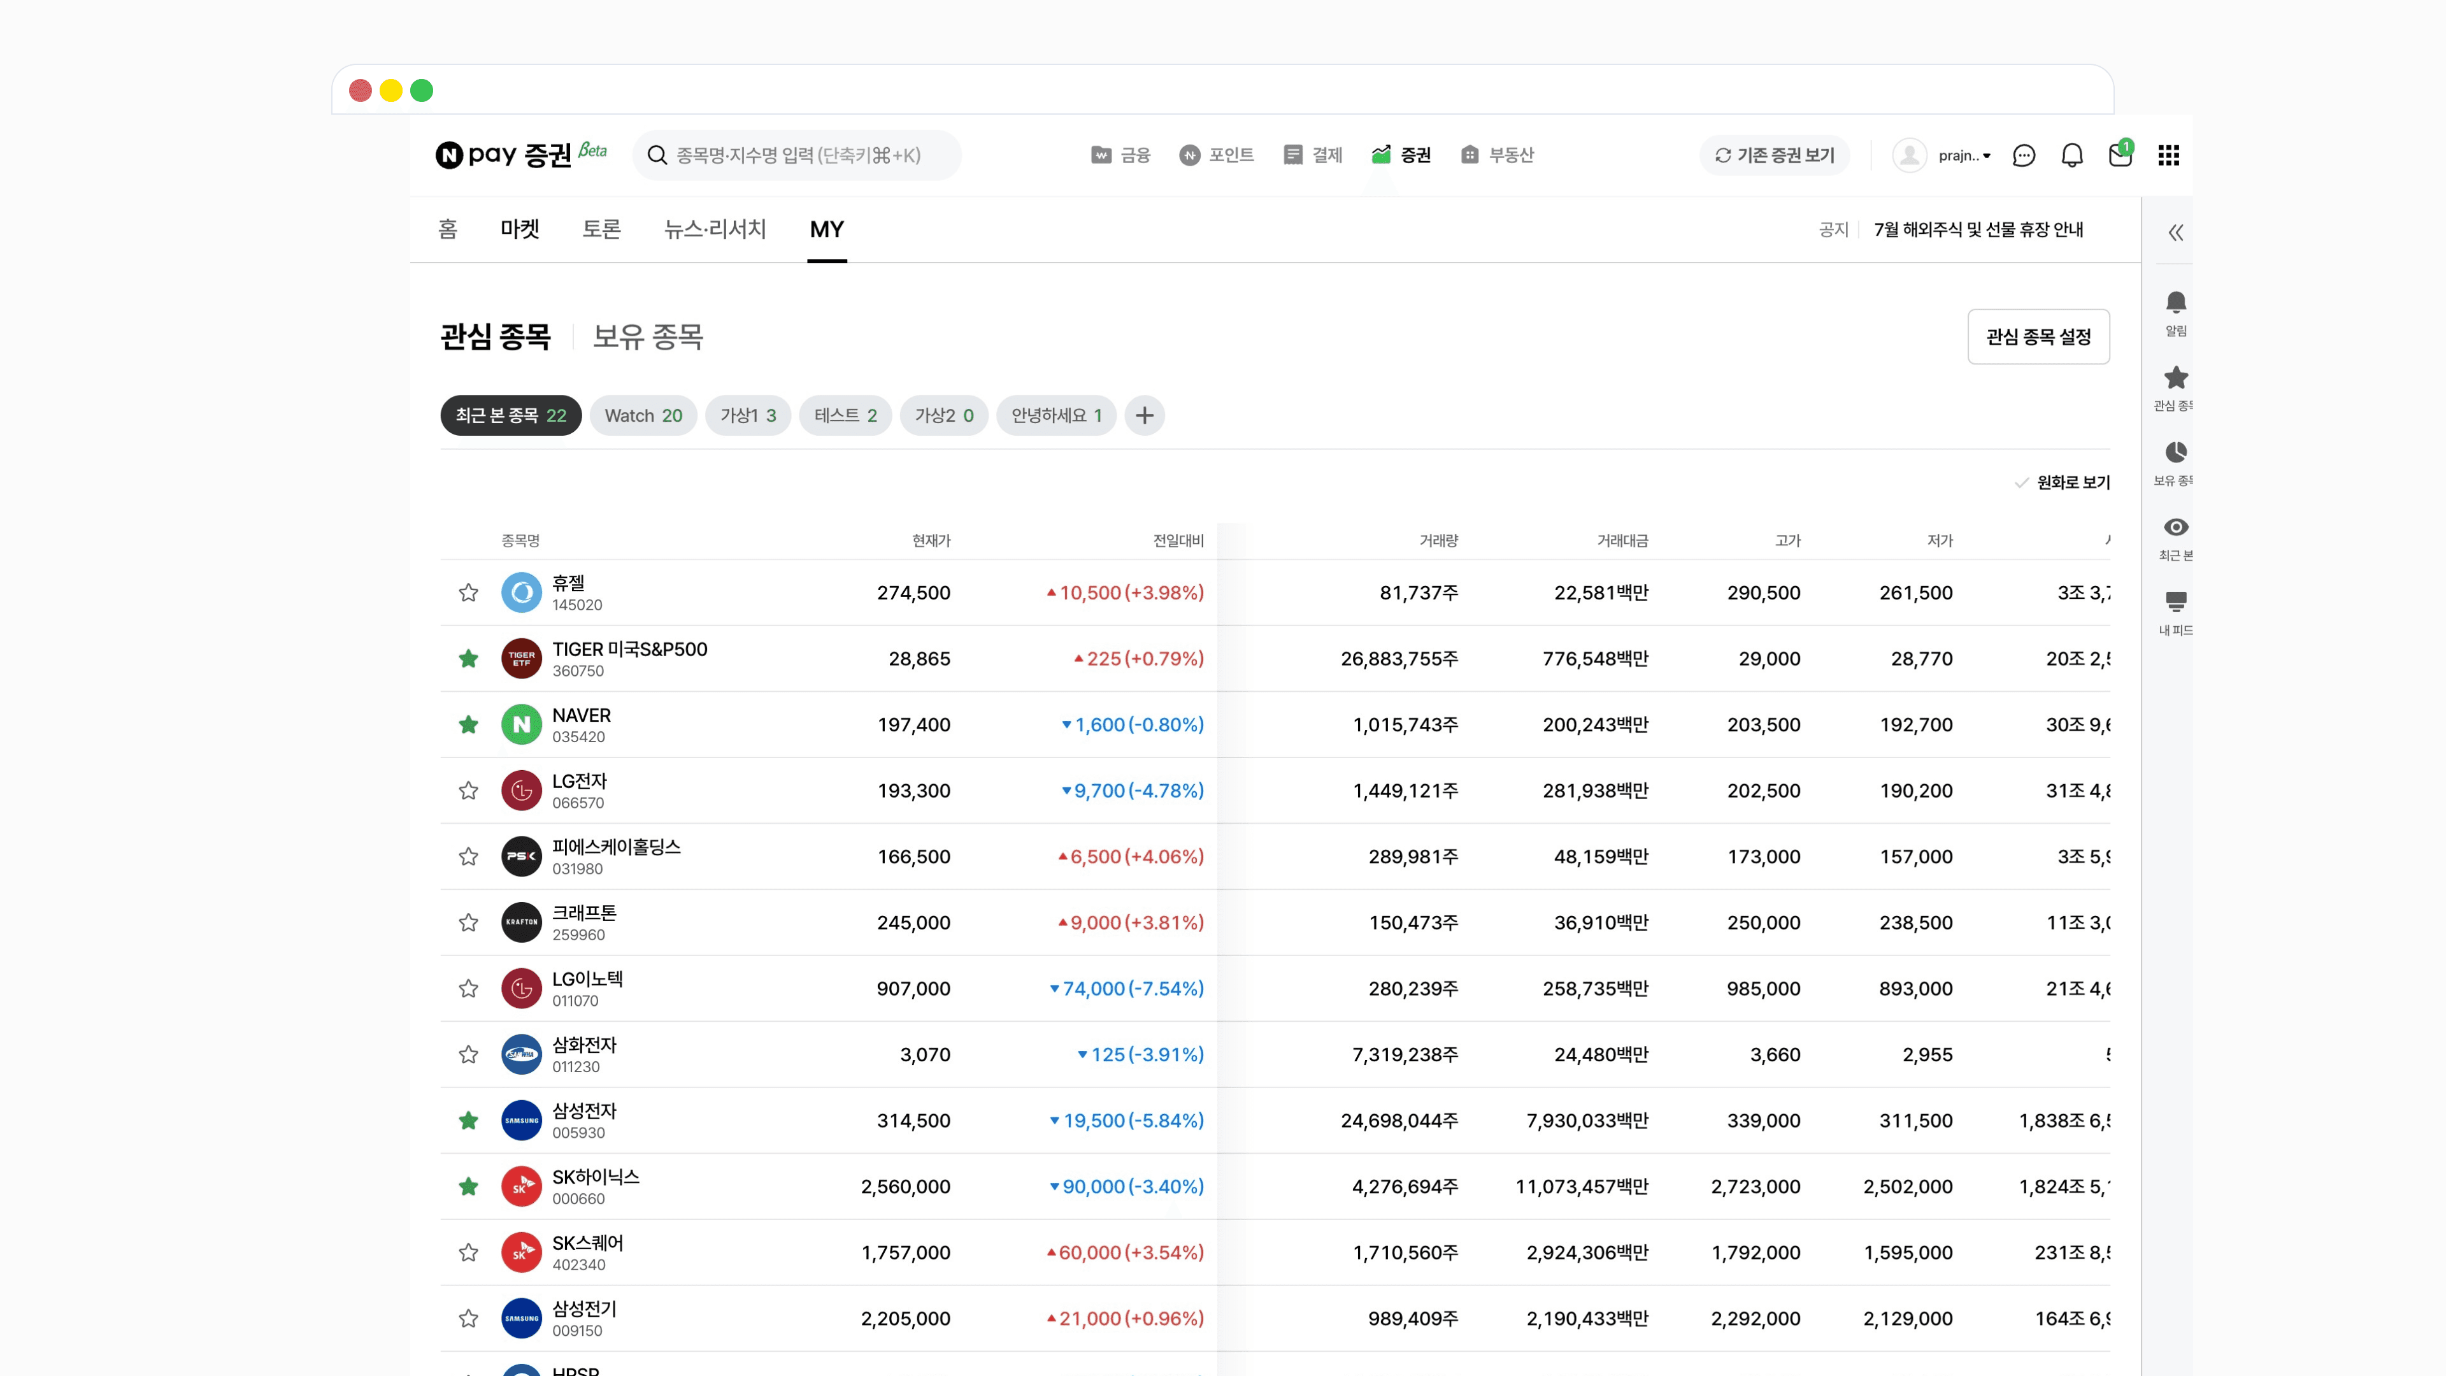Click the NAVER stock logo
The height and width of the screenshot is (1376, 2446).
click(521, 724)
